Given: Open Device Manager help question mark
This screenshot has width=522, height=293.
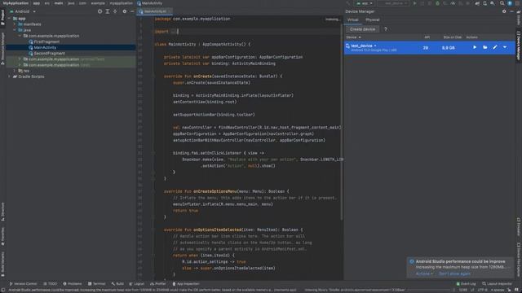Looking at the screenshot, I should (386, 29).
